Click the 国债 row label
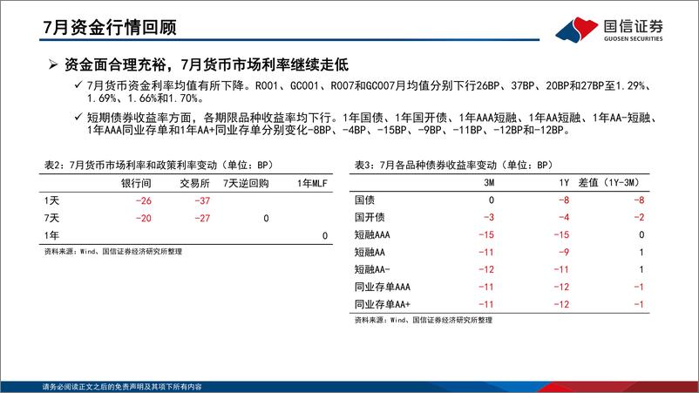This screenshot has width=699, height=393. (x=364, y=200)
